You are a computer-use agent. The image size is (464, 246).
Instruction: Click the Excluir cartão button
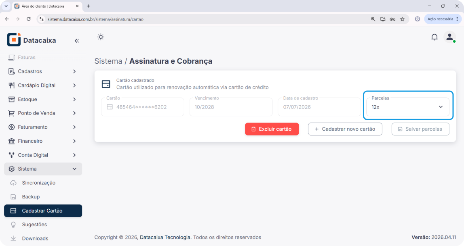272,129
